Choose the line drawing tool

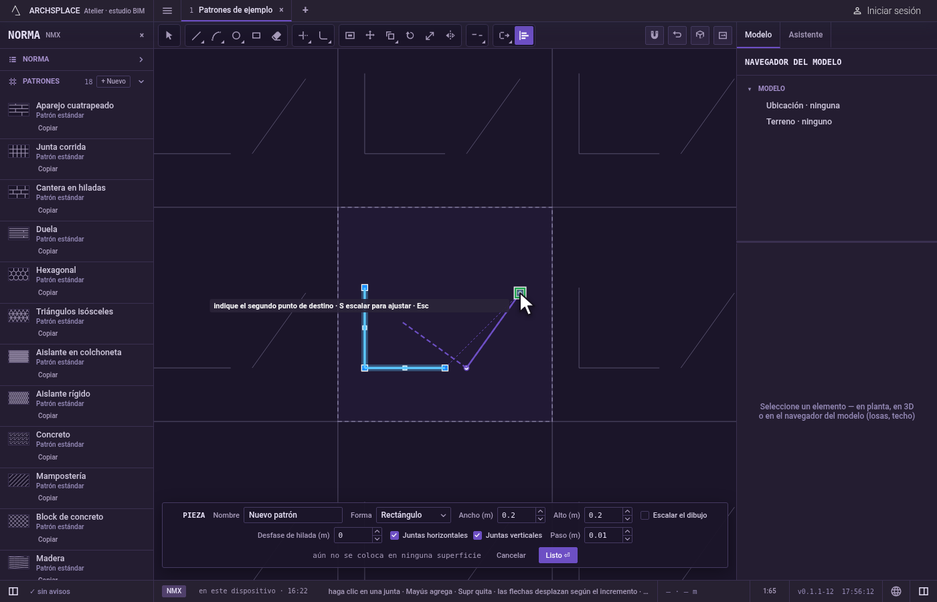pyautogui.click(x=196, y=35)
